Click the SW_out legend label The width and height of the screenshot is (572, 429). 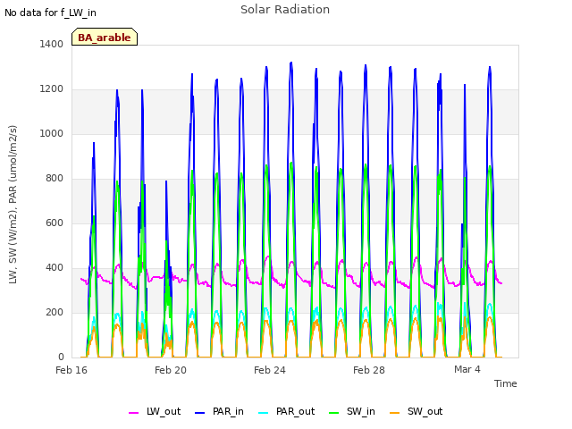[x=425, y=411]
